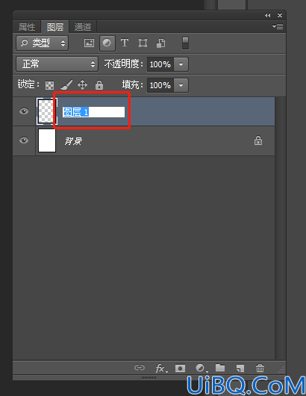306x396 pixels.
Task: Switch to the 属性 tab
Action: 27,27
